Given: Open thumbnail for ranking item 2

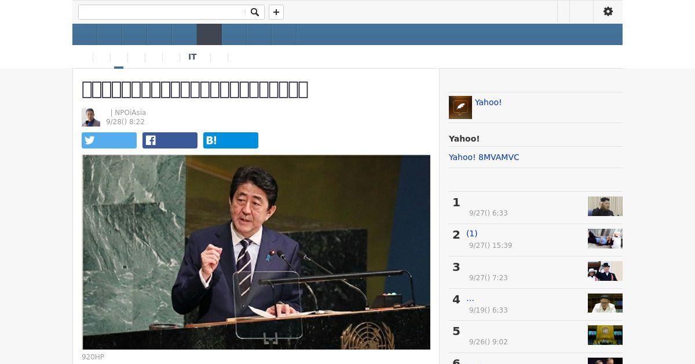Looking at the screenshot, I should 605,239.
